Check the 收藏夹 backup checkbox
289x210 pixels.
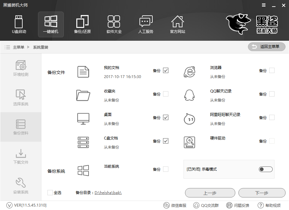pyautogui.click(x=166, y=94)
